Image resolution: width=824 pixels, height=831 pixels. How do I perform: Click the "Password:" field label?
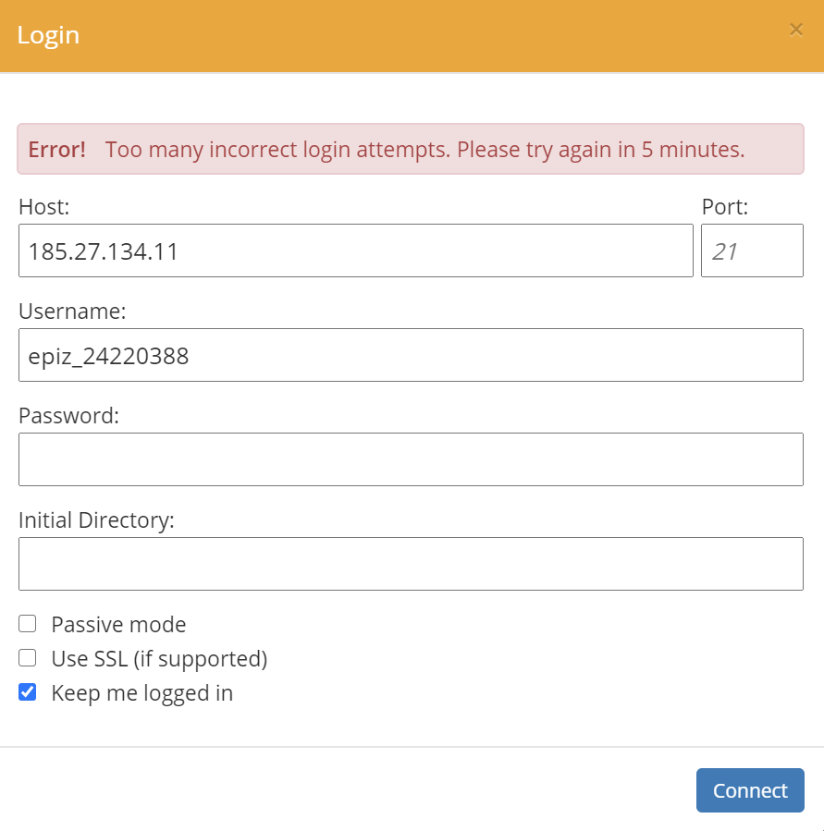point(69,416)
